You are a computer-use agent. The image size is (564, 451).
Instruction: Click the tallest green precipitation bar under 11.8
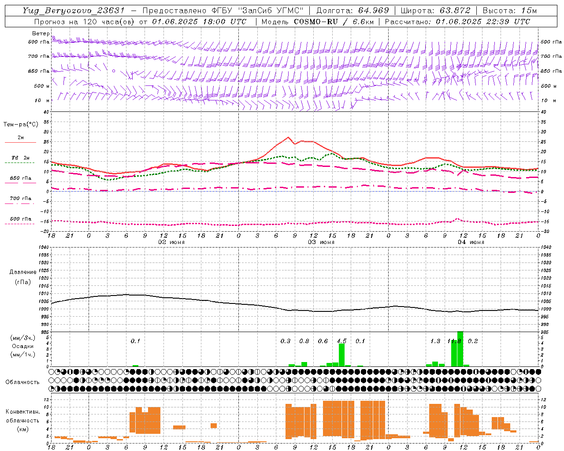pyautogui.click(x=460, y=349)
